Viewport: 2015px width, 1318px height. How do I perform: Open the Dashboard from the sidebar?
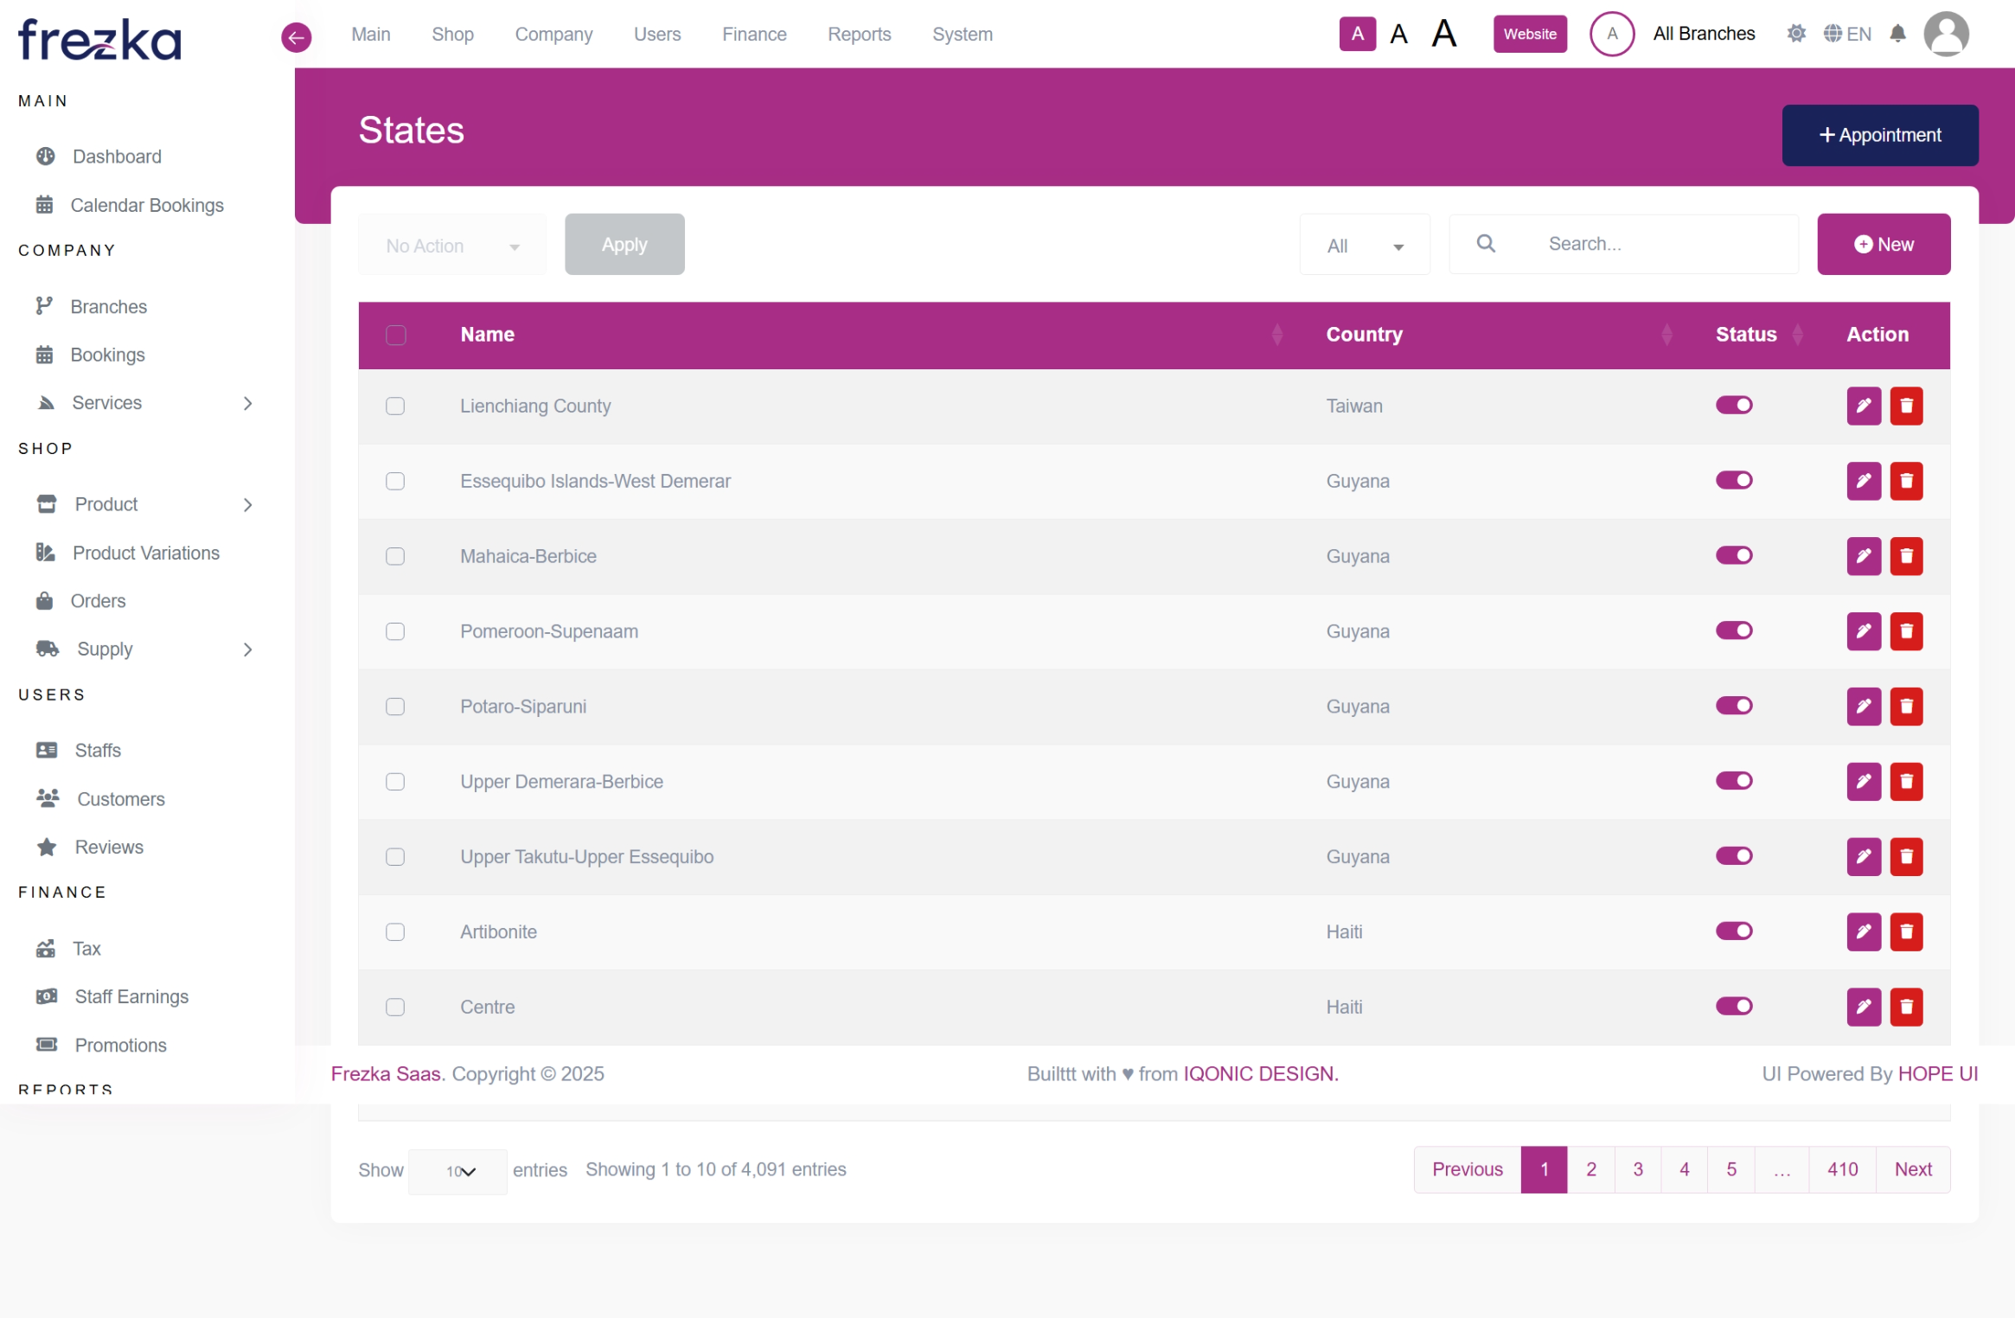click(116, 157)
